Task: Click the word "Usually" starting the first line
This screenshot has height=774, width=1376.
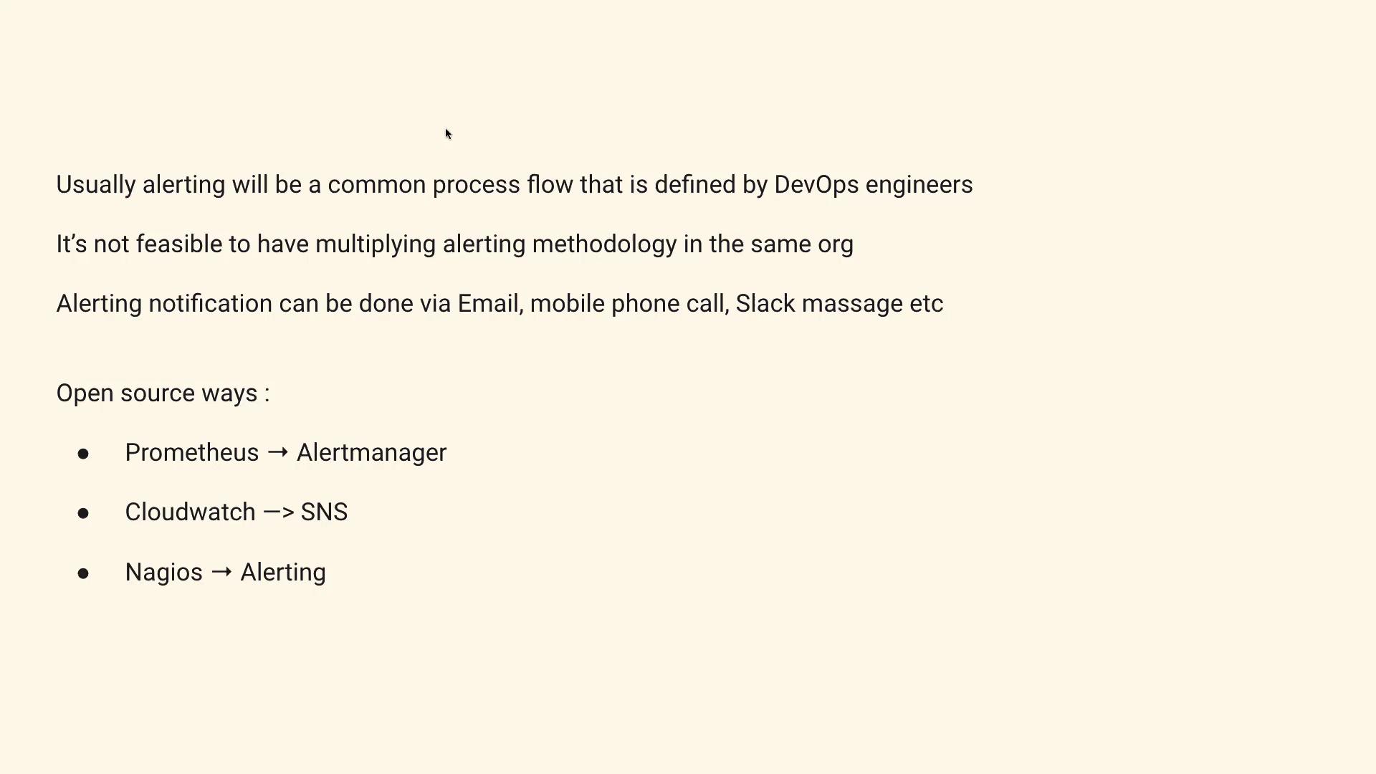Action: [x=96, y=185]
